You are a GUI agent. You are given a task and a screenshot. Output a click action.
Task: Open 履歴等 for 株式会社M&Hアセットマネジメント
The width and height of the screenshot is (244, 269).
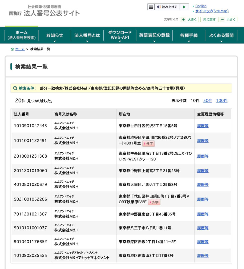pyautogui.click(x=203, y=256)
